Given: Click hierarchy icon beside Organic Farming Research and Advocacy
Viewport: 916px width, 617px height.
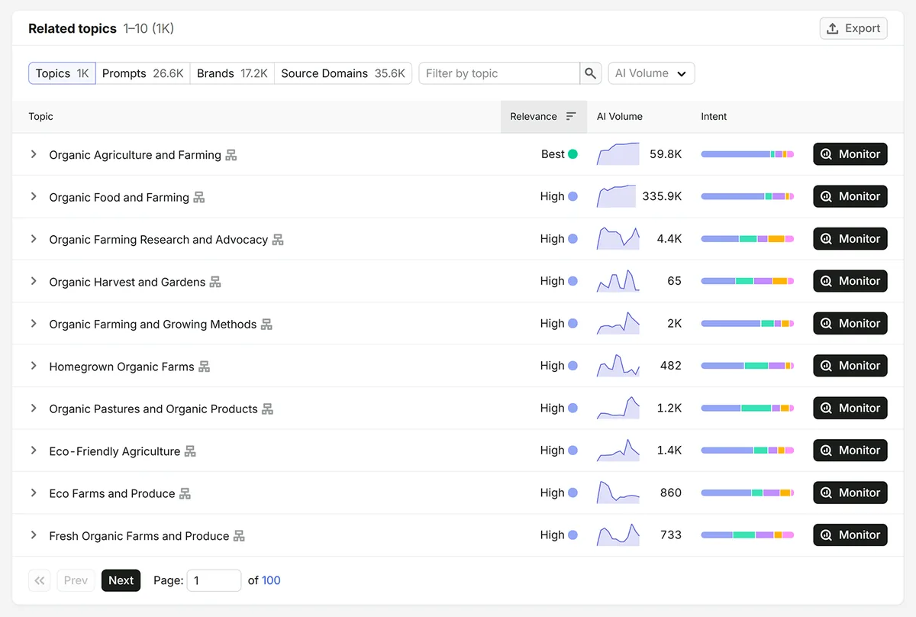Looking at the screenshot, I should 278,240.
